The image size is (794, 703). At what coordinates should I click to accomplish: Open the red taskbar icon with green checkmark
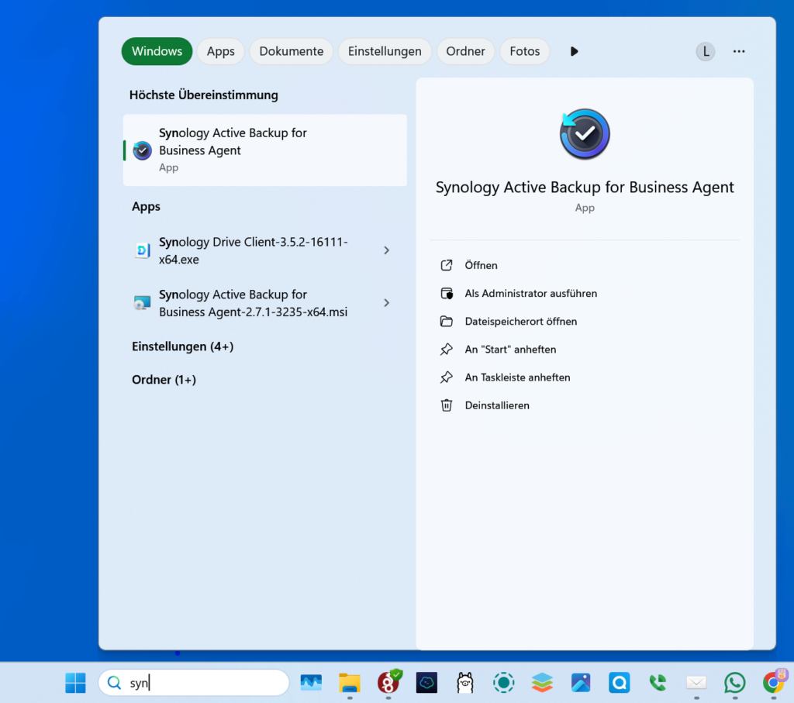[x=388, y=682]
